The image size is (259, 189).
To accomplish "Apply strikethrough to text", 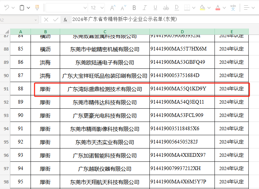I will click(166, 8).
